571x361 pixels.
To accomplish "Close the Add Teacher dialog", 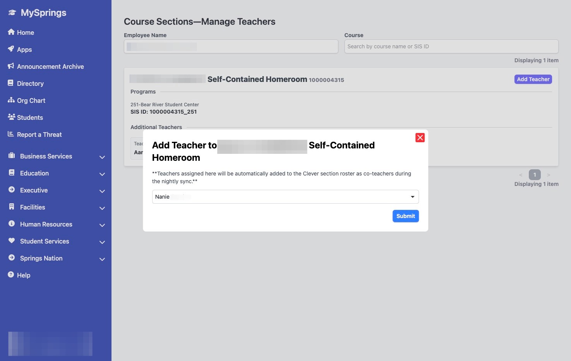I will [420, 138].
